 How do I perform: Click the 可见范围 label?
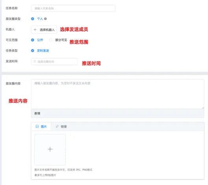point(12,40)
